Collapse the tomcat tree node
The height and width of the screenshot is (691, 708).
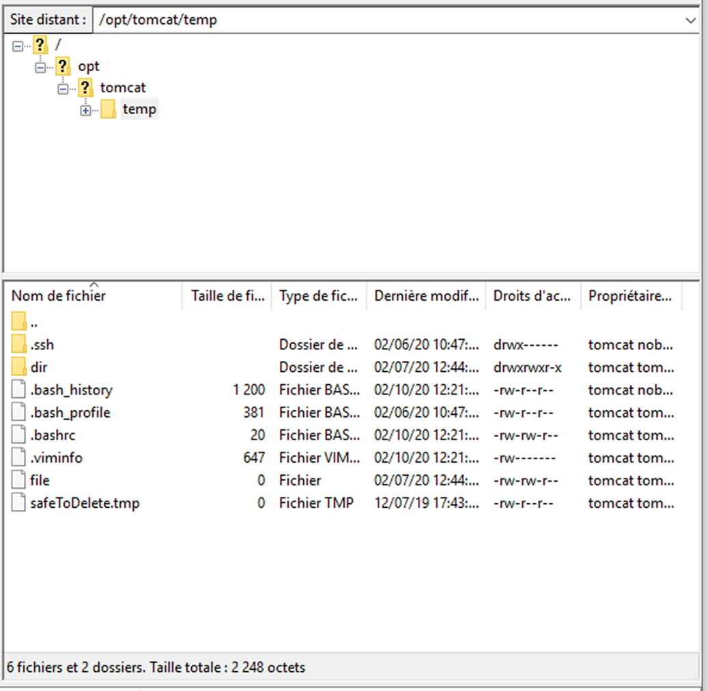pyautogui.click(x=63, y=88)
